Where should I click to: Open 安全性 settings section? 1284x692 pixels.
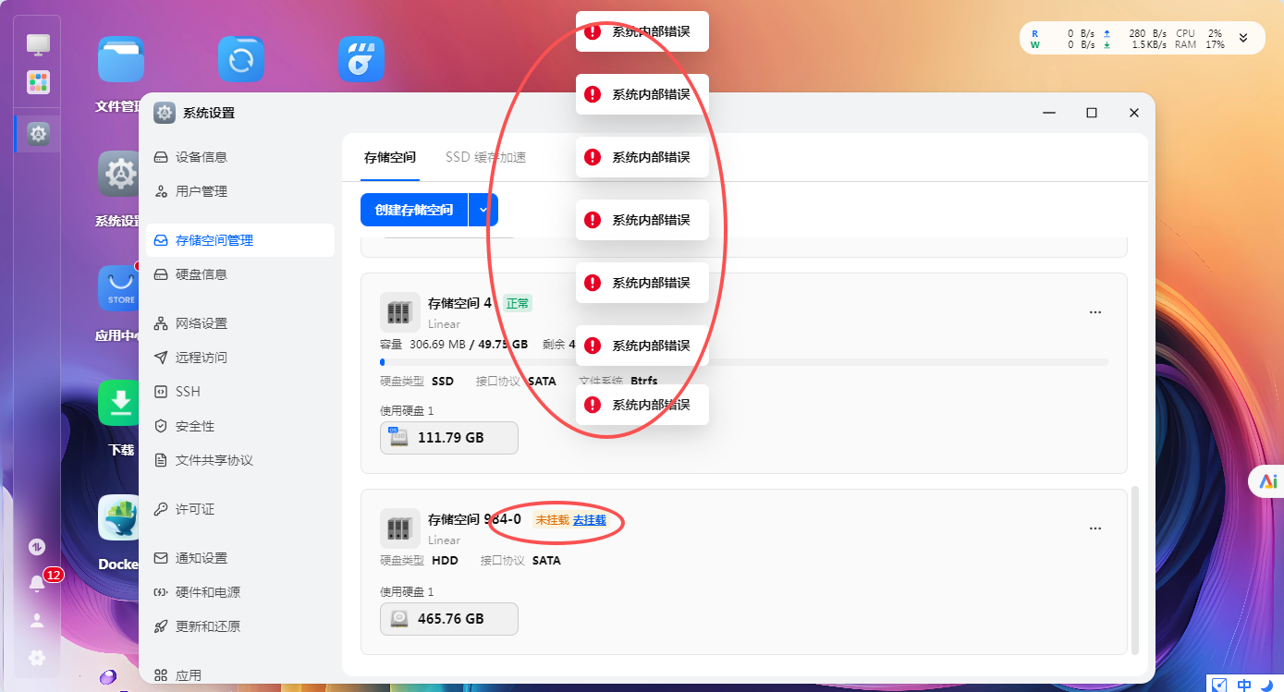pyautogui.click(x=240, y=426)
